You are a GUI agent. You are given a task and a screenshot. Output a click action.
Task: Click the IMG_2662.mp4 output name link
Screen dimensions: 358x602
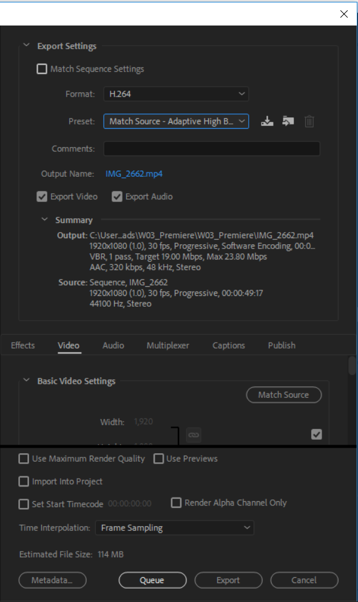click(133, 174)
